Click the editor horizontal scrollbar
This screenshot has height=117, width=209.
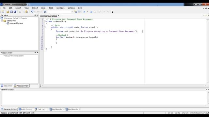[x=123, y=85]
